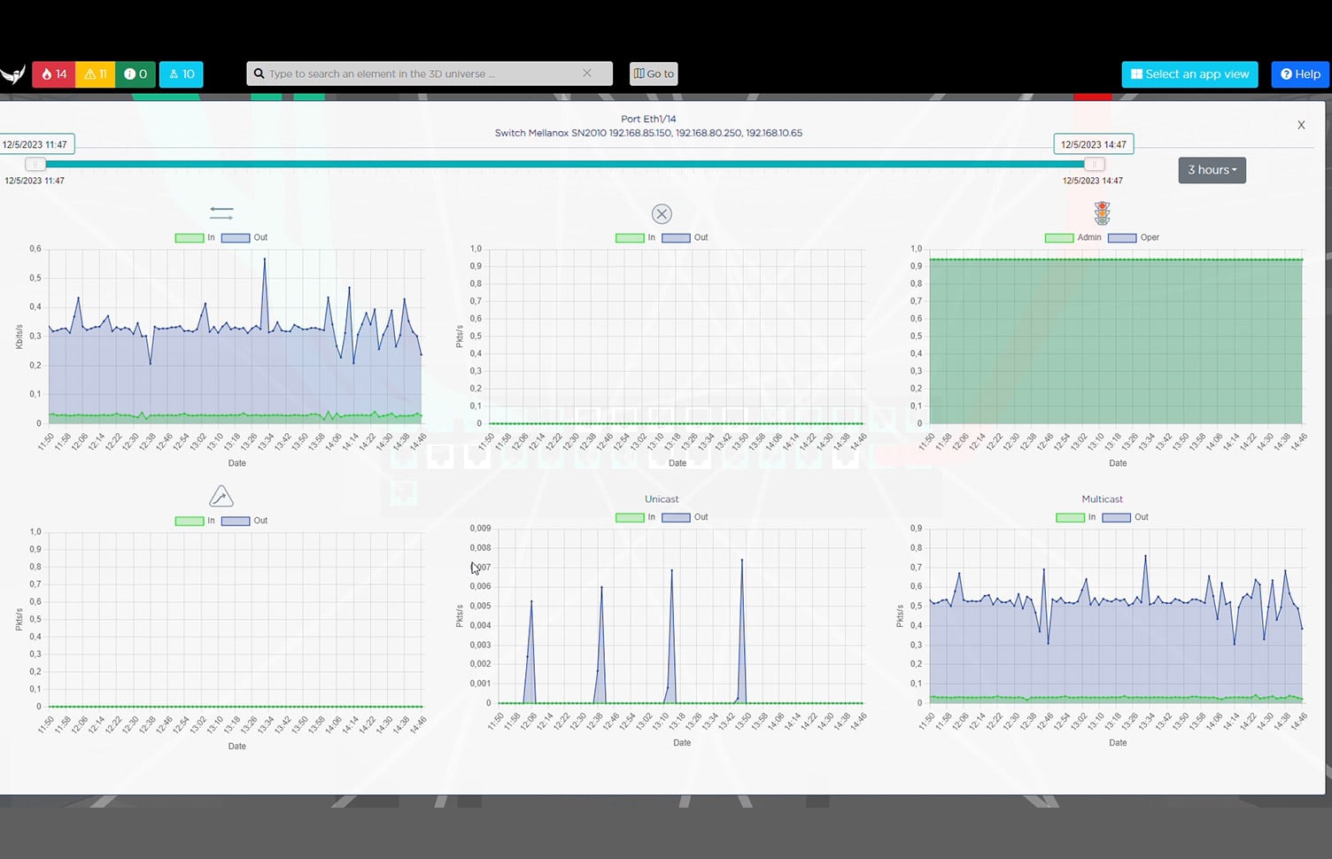Click Select an app view button
Image resolution: width=1332 pixels, height=859 pixels.
click(x=1189, y=74)
